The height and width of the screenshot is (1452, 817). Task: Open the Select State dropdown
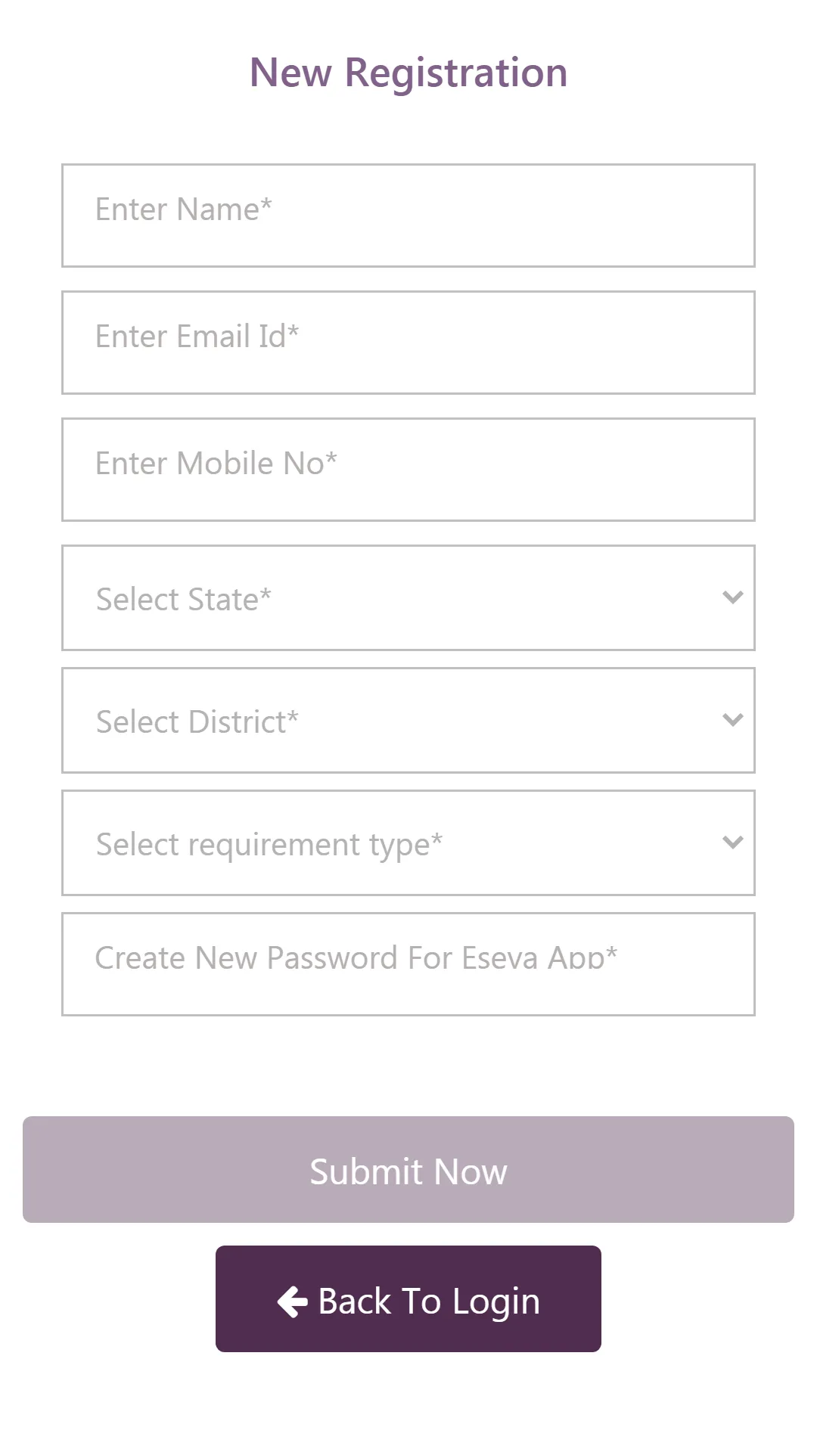408,597
